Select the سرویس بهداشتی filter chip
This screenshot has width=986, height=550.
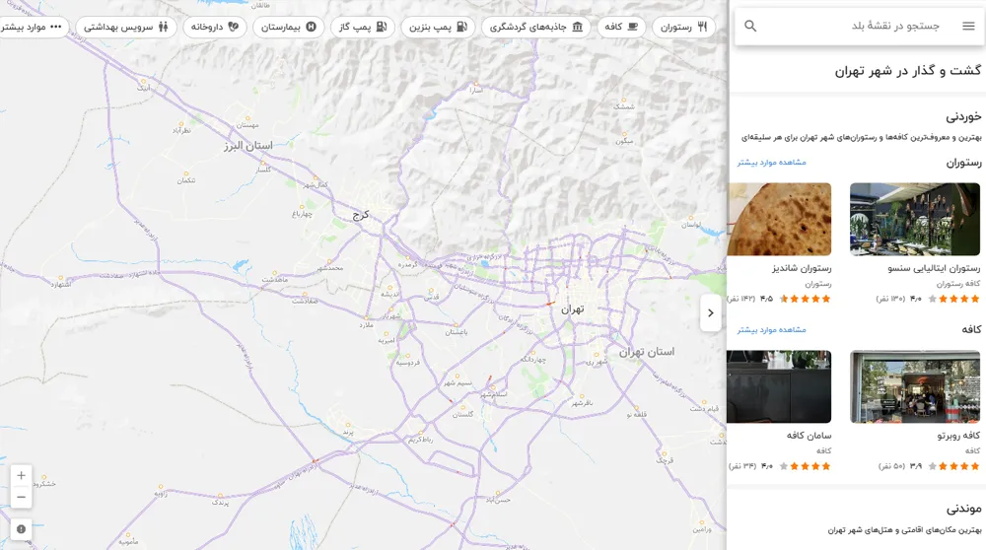(x=126, y=27)
